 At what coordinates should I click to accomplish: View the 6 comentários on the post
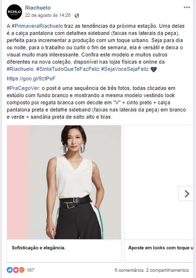click(x=129, y=270)
